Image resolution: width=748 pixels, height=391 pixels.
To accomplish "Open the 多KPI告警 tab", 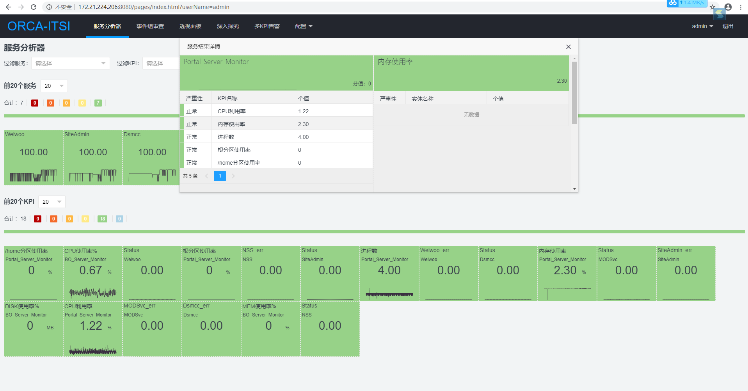I will click(x=267, y=26).
